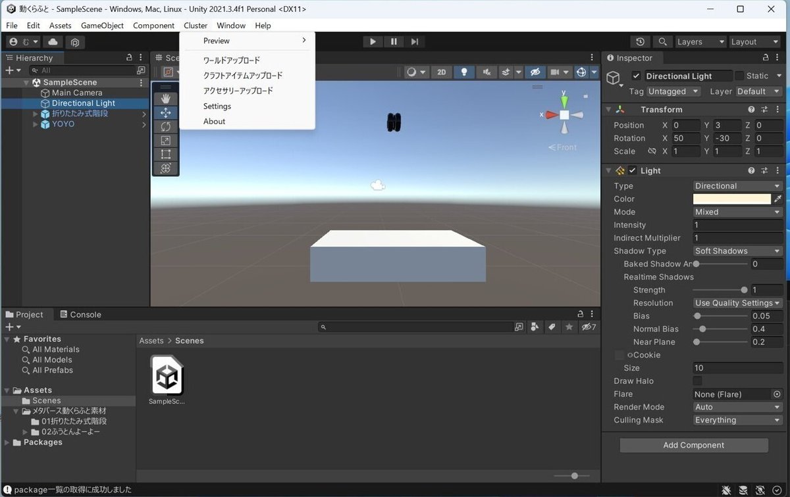Click the Step frame button
This screenshot has height=497, width=790.
[x=414, y=41]
